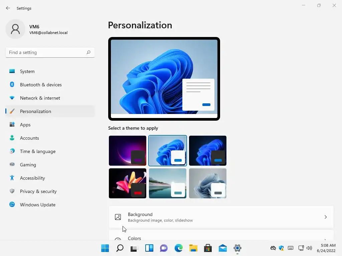The height and width of the screenshot is (256, 342).
Task: Open Gaming settings
Action: tap(50, 165)
